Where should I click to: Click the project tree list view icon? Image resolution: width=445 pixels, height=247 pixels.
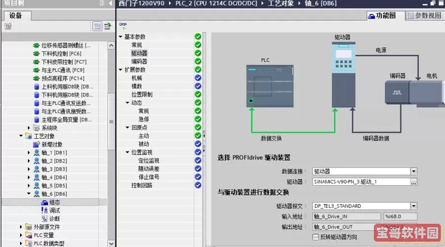click(x=97, y=26)
